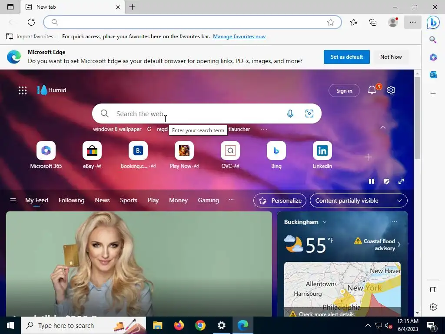Start voice search microphone icon

point(290,114)
